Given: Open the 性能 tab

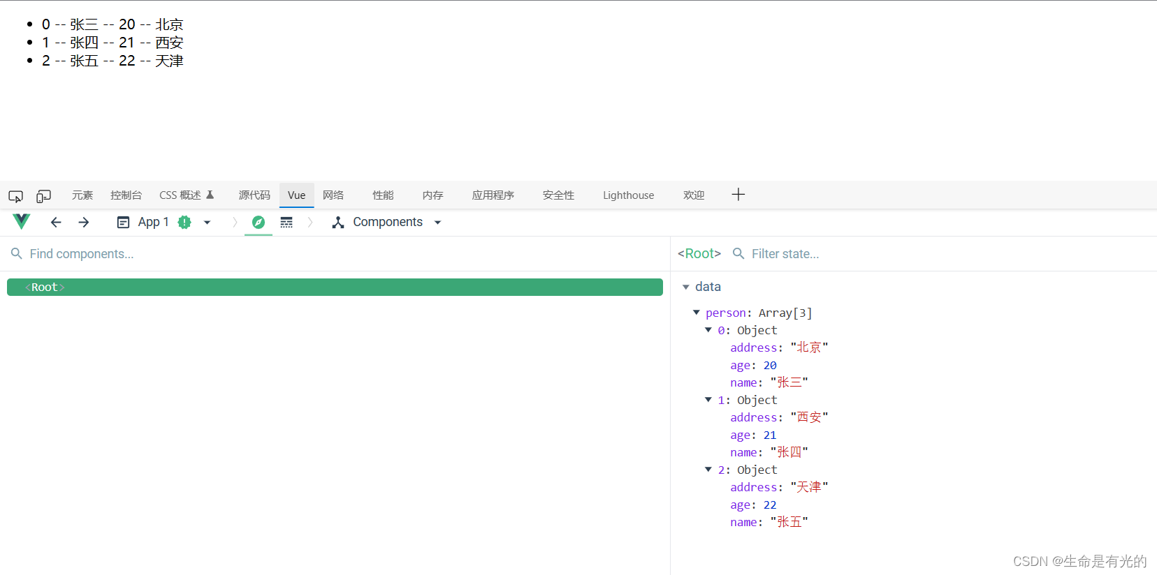Looking at the screenshot, I should [383, 195].
